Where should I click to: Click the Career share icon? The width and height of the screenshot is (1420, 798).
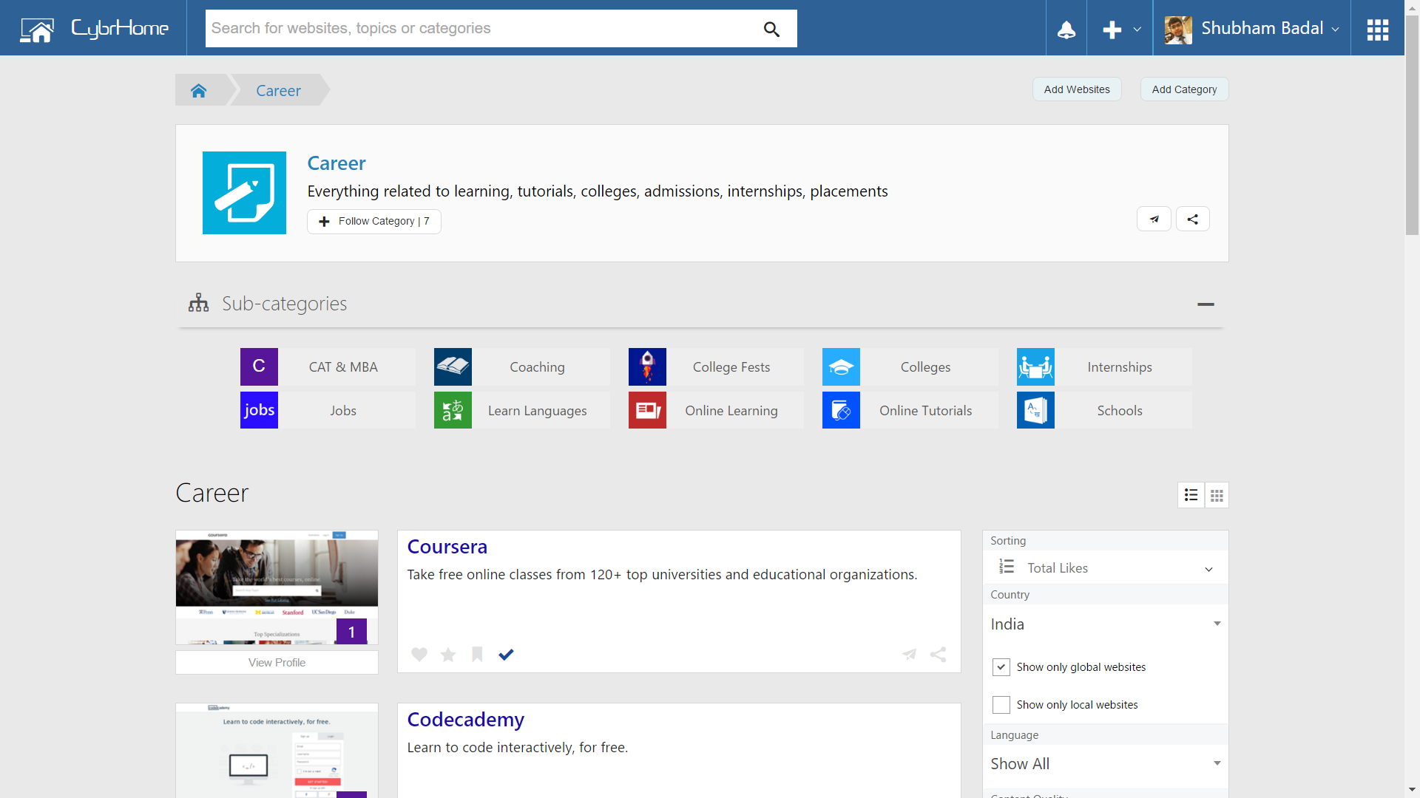(x=1192, y=219)
